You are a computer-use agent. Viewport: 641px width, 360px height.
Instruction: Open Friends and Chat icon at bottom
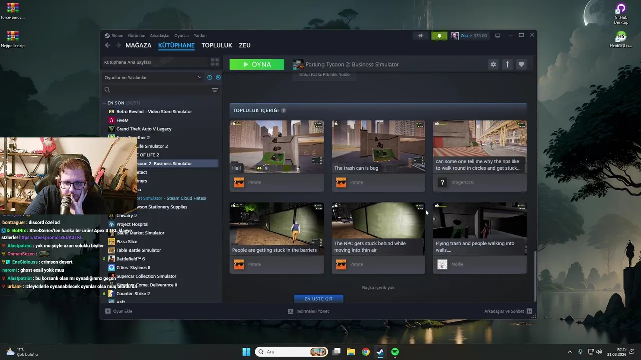(529, 311)
